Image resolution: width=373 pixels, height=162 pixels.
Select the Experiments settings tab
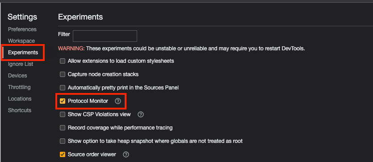tap(23, 53)
